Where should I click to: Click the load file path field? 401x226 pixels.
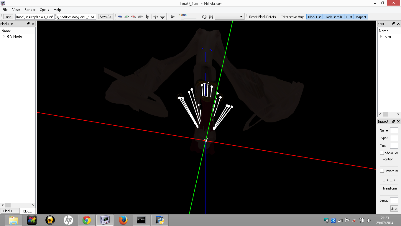[x=35, y=17]
